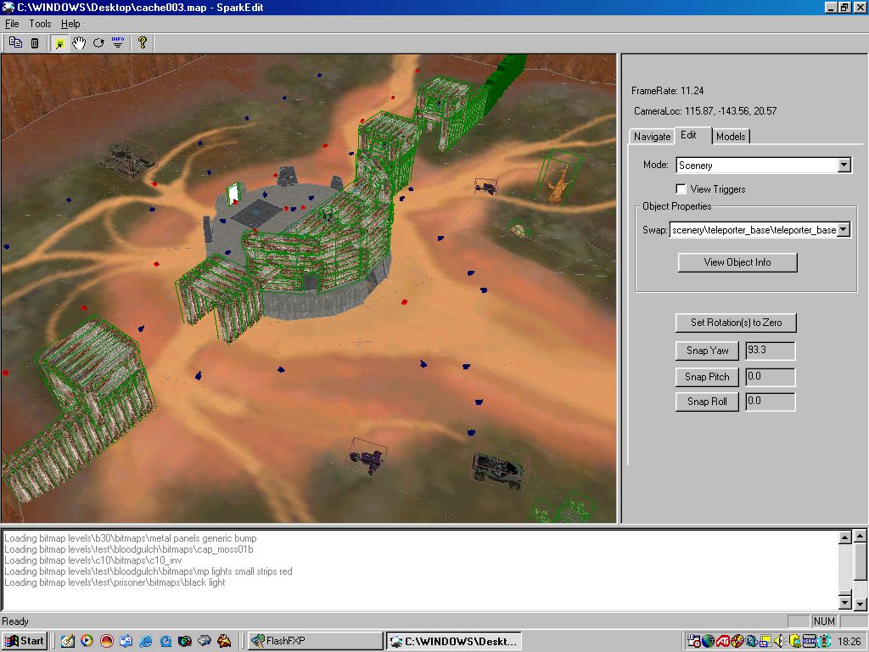
Task: Switch to the Navigate tab
Action: tap(653, 137)
